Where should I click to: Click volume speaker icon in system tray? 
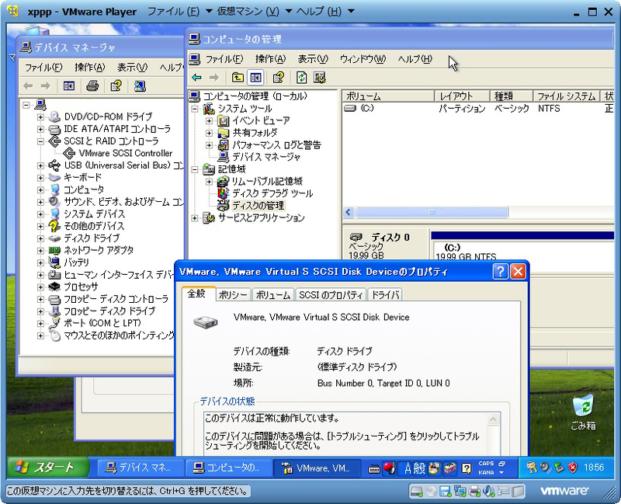pyautogui.click(x=546, y=468)
